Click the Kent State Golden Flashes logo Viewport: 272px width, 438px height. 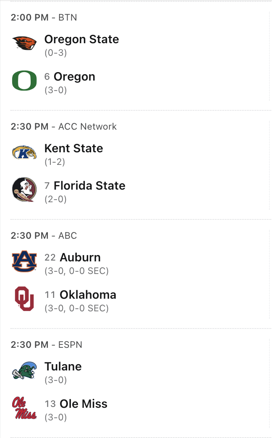click(x=24, y=152)
